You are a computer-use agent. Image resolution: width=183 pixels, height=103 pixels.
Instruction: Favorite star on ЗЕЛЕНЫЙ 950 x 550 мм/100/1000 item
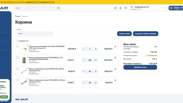(x=27, y=57)
